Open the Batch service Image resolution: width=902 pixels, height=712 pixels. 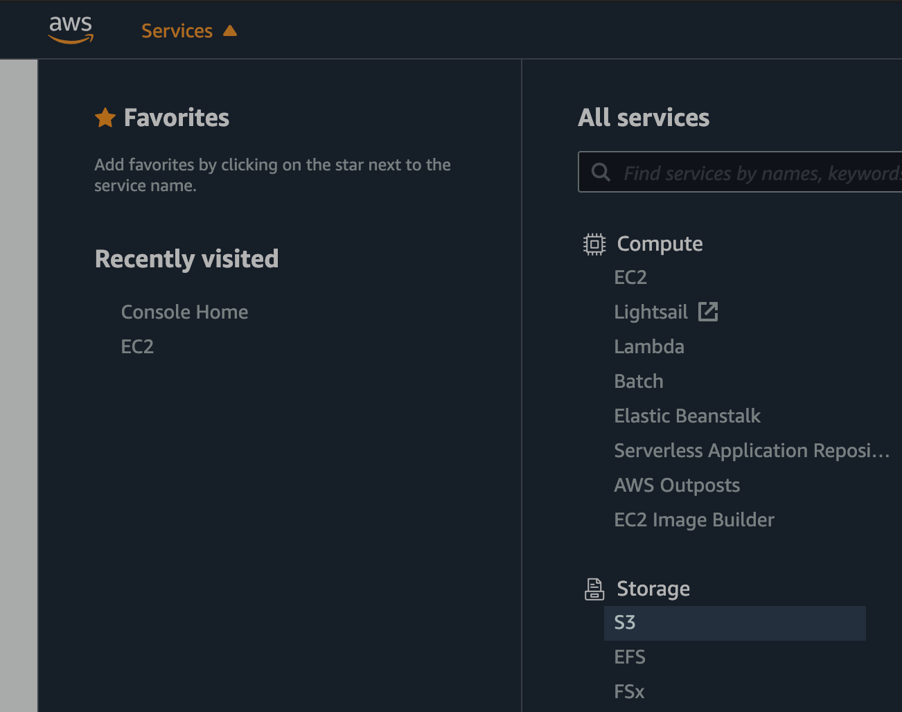point(639,381)
